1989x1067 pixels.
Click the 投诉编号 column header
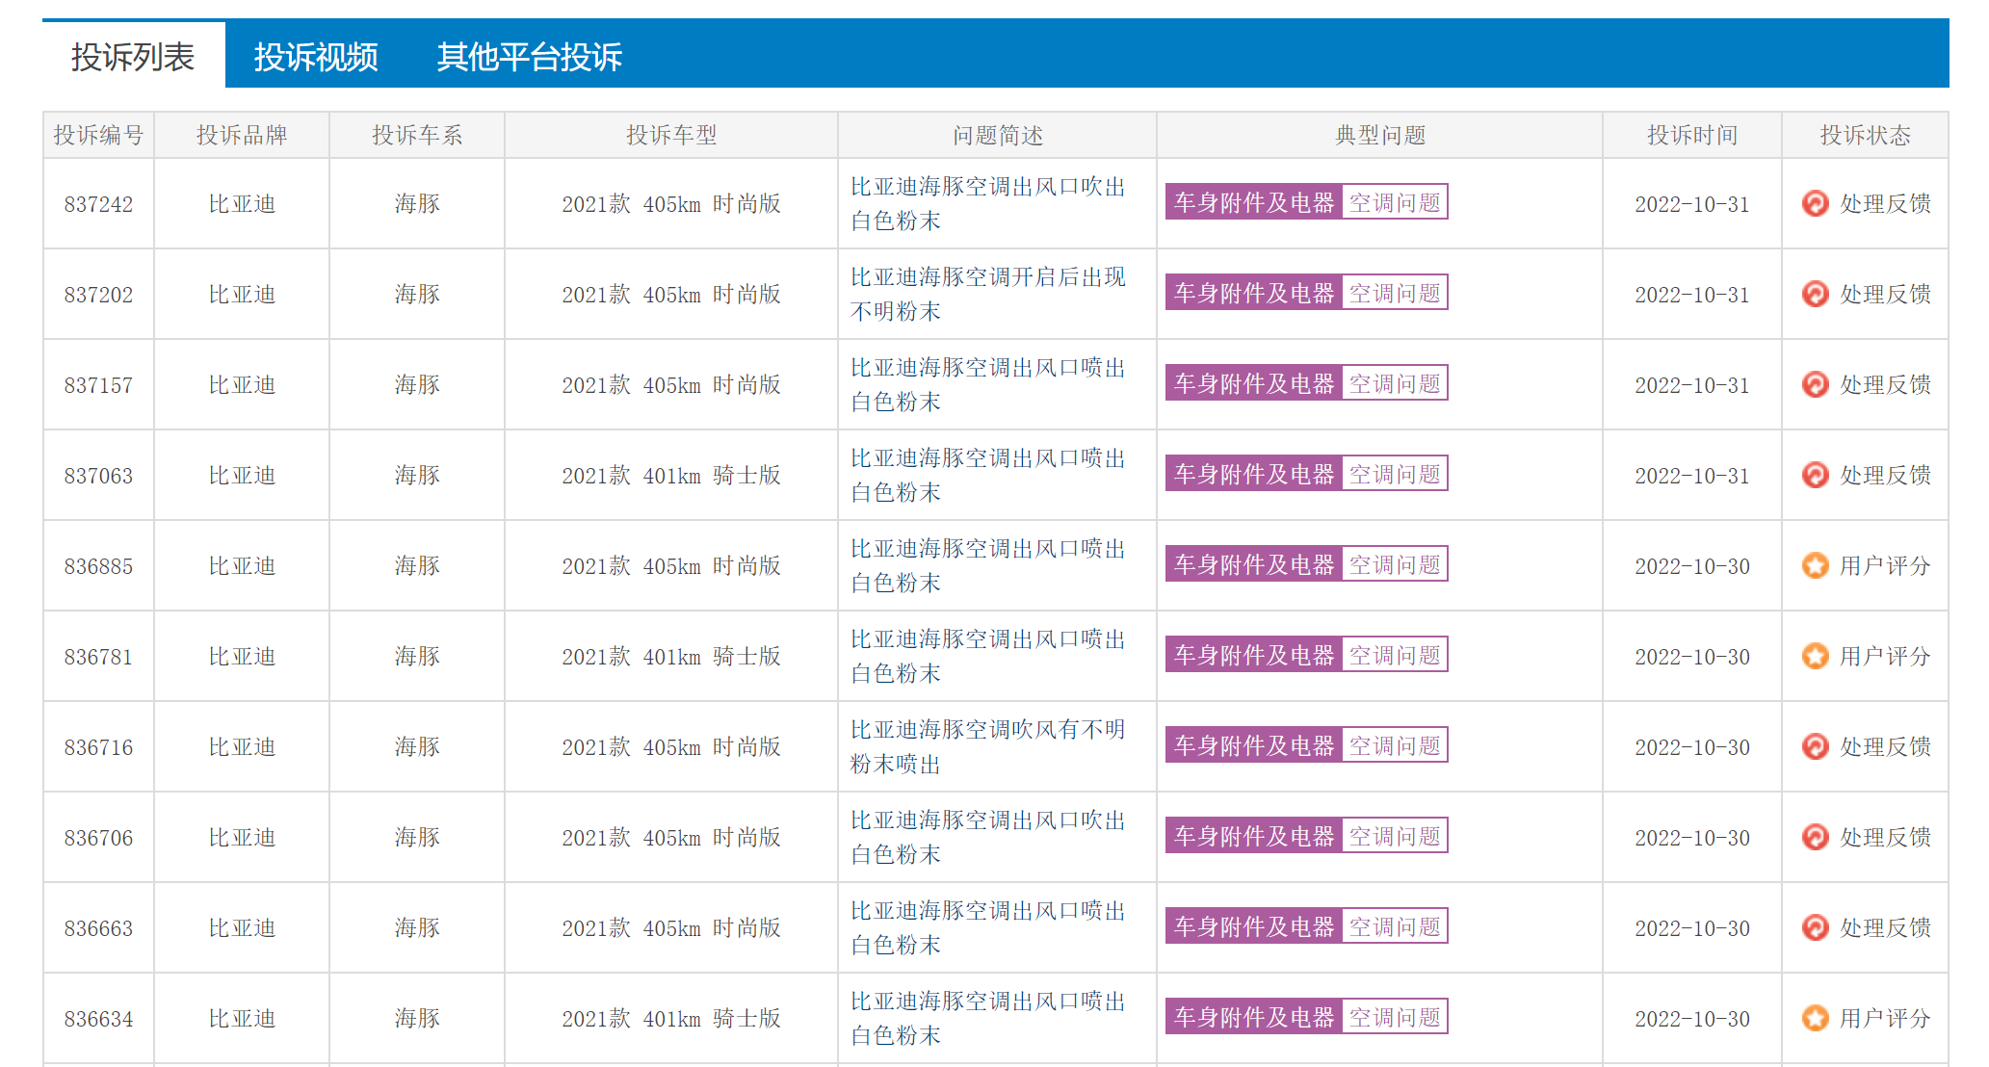pyautogui.click(x=98, y=135)
